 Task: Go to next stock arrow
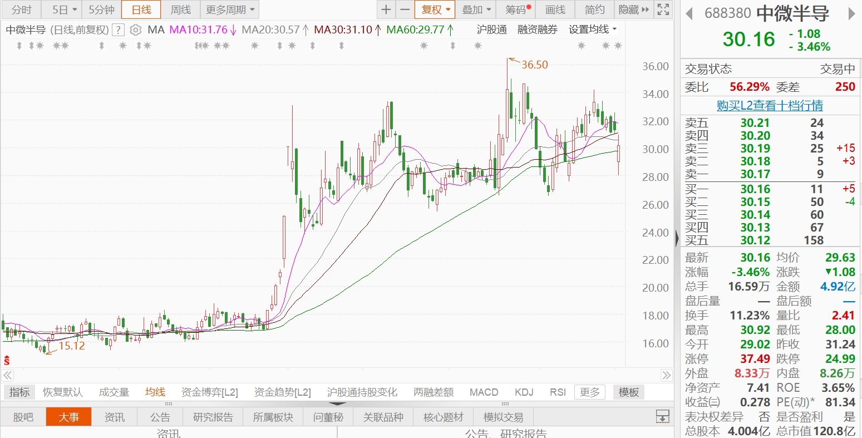point(852,13)
